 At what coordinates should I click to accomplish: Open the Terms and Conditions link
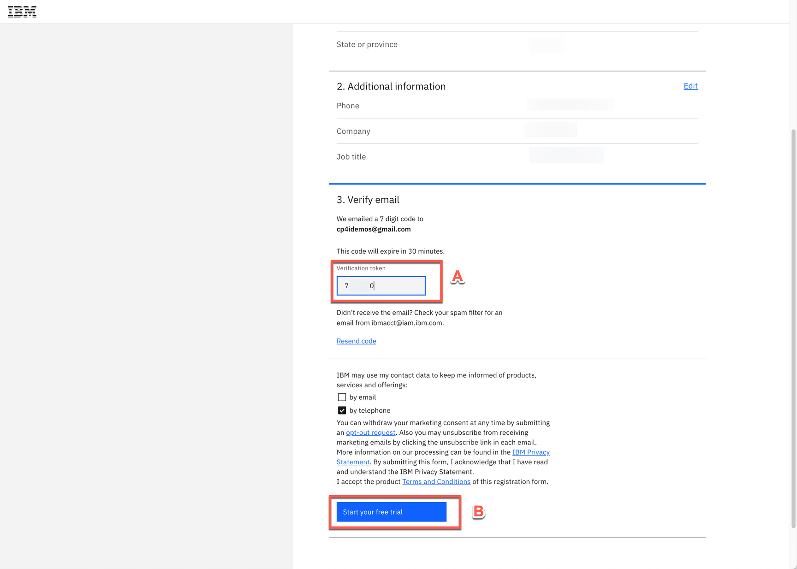coord(436,481)
